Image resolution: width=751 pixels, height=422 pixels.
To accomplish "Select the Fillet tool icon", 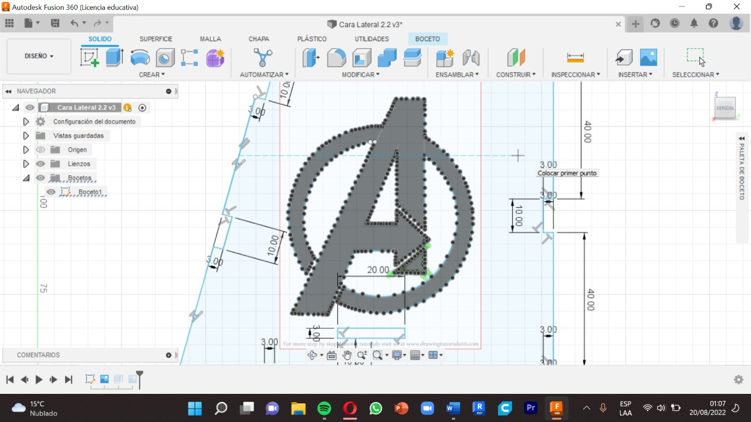I will point(336,57).
